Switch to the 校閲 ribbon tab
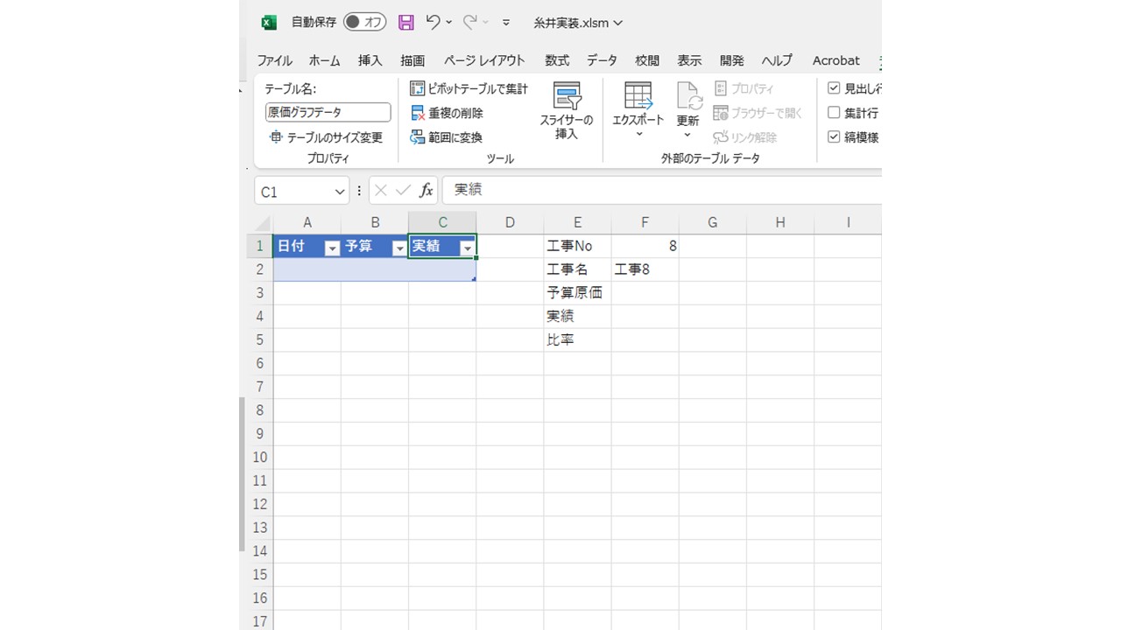This screenshot has width=1121, height=630. tap(647, 60)
